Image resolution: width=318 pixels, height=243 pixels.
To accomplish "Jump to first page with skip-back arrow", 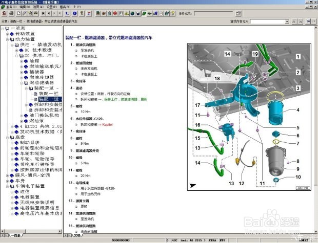I will [x=43, y=13].
